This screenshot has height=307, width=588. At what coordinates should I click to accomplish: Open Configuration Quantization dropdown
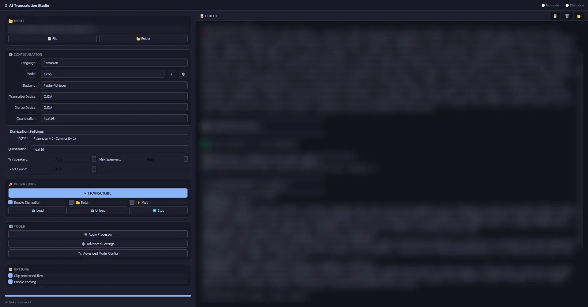pyautogui.click(x=114, y=119)
